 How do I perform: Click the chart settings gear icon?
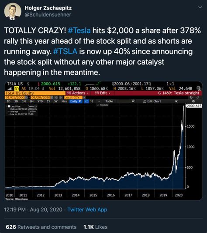(x=193, y=101)
